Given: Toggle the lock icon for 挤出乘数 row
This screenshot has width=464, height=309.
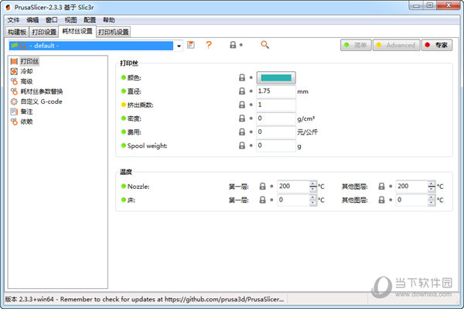Looking at the screenshot, I should [242, 105].
